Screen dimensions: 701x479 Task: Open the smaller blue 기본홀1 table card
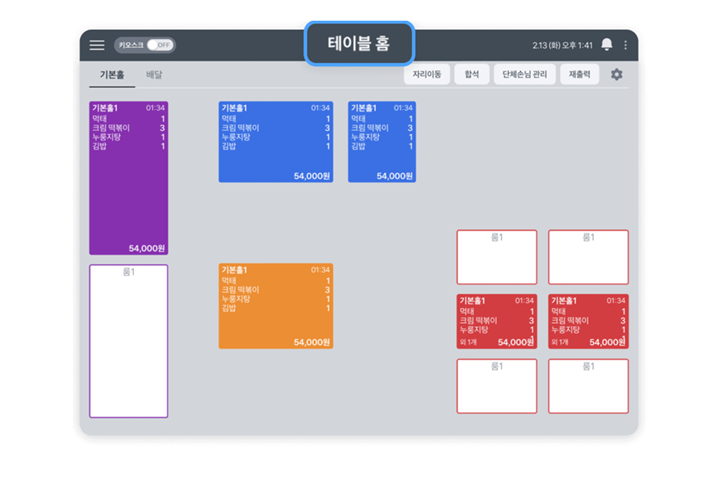(382, 140)
